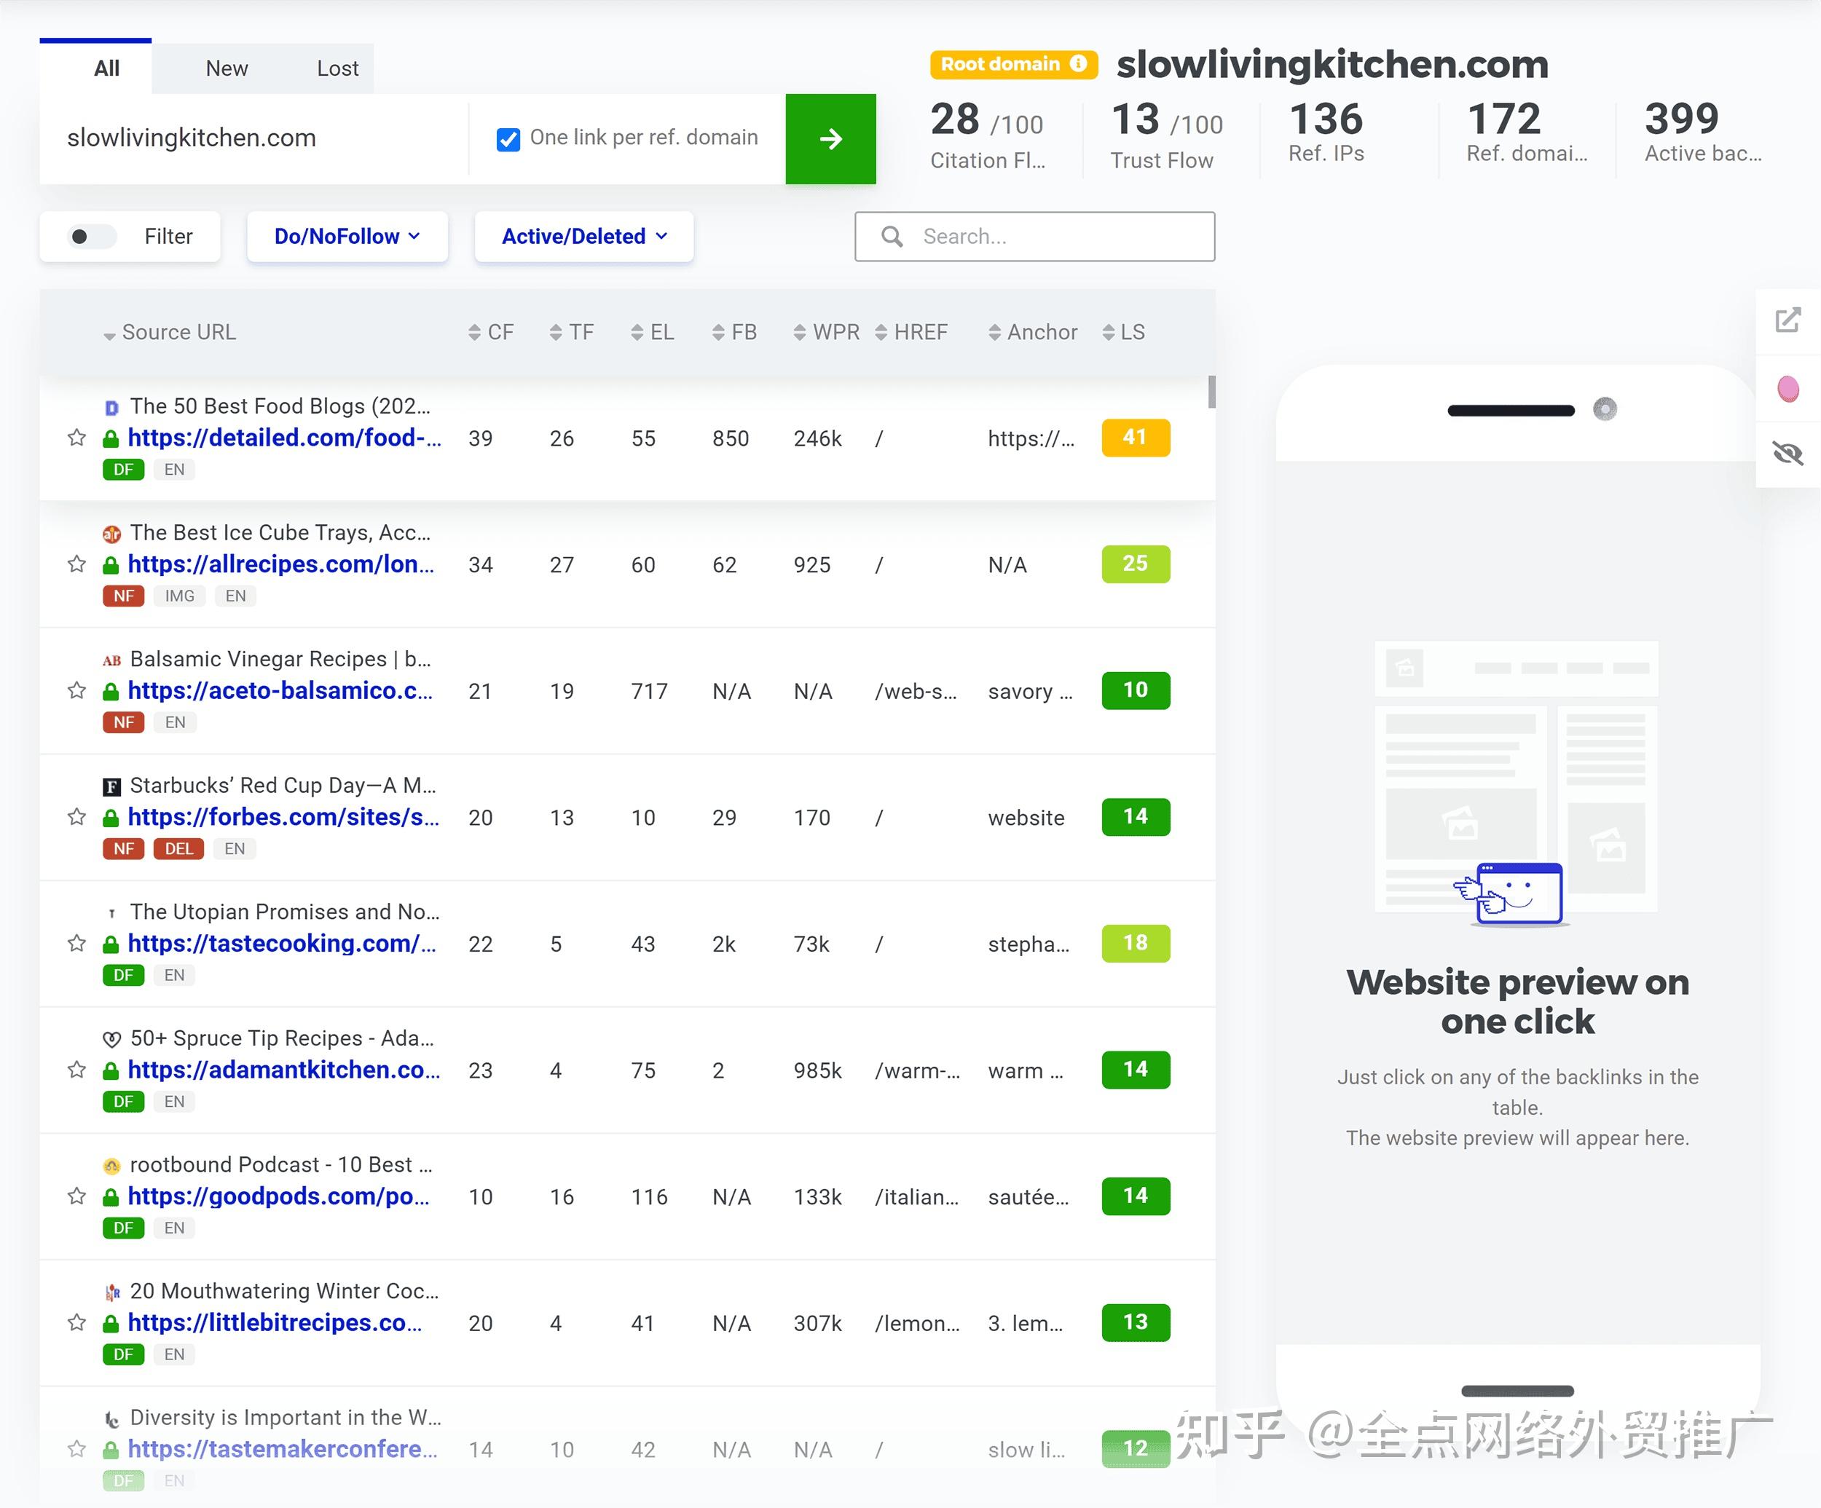Sort by HREF column

911,333
